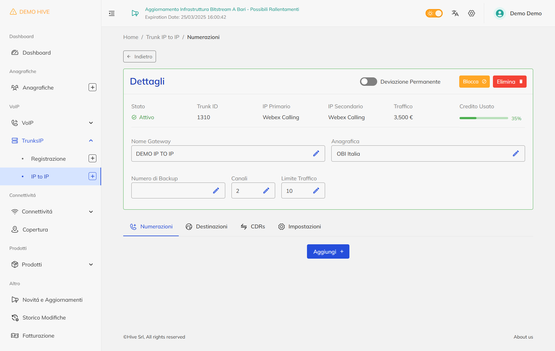555x351 pixels.
Task: Click the announcement flag icon in header
Action: point(135,13)
